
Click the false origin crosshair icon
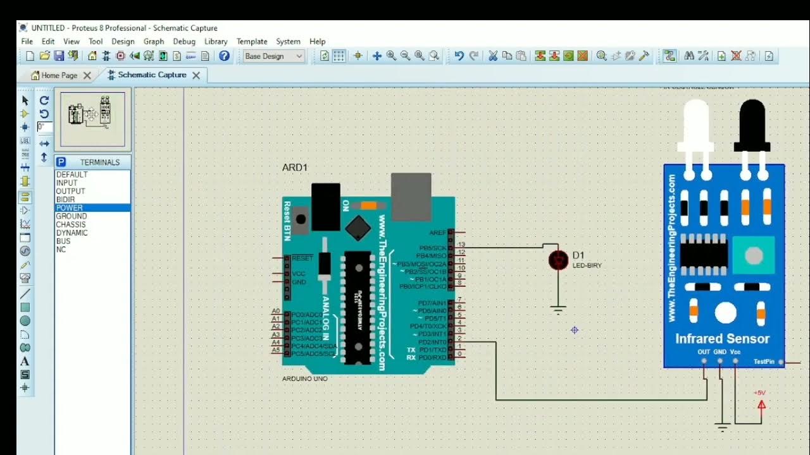(x=358, y=56)
